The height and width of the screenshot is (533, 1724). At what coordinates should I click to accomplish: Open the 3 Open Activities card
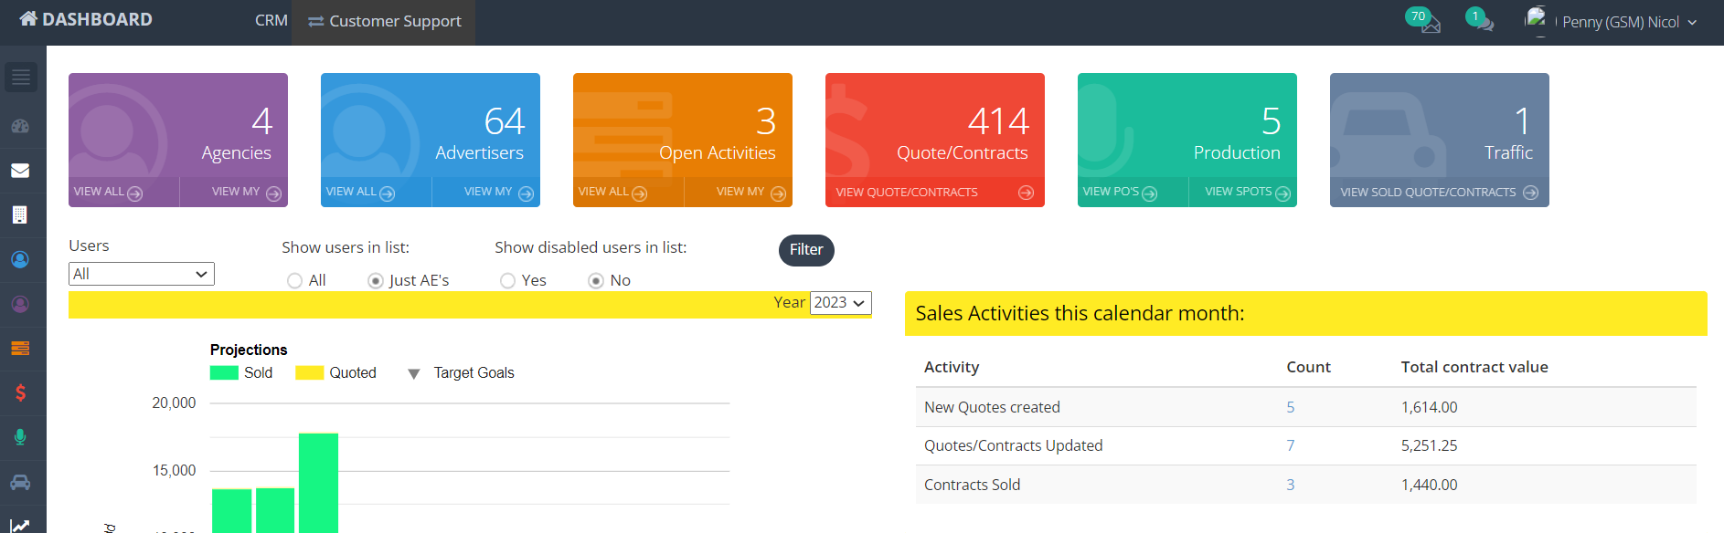click(x=683, y=140)
